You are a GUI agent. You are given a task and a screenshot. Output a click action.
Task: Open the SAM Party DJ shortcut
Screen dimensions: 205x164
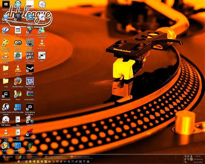point(30,30)
